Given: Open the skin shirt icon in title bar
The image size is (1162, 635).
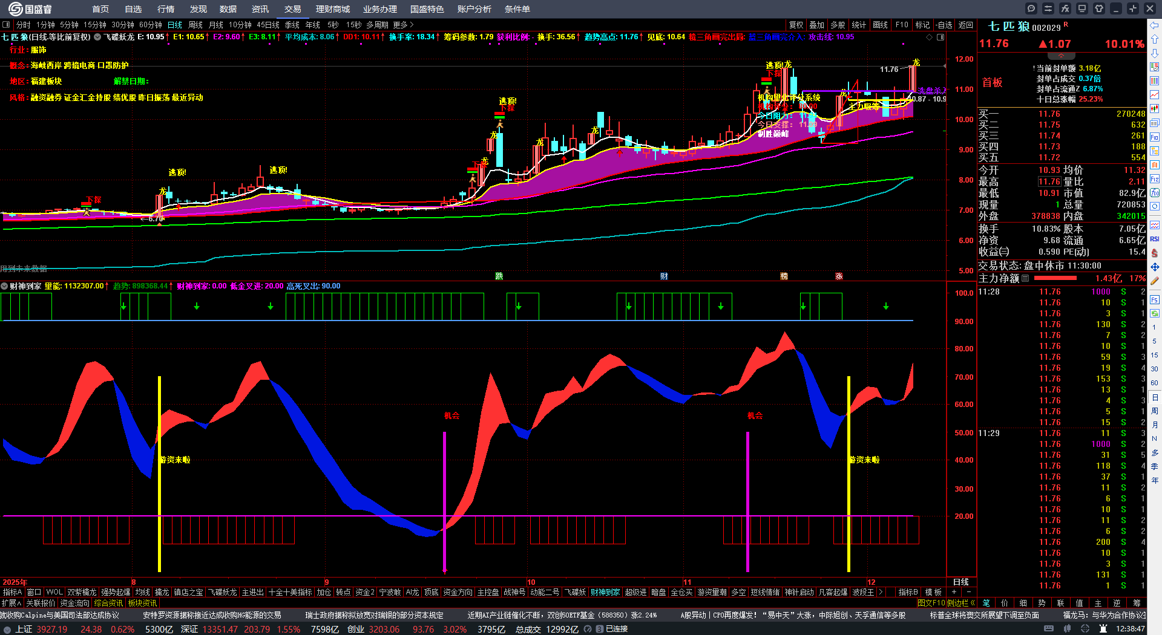Looking at the screenshot, I should (x=1099, y=8).
